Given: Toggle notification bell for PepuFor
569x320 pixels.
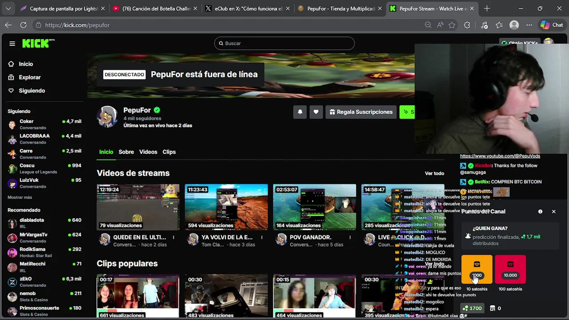Looking at the screenshot, I should tap(300, 112).
